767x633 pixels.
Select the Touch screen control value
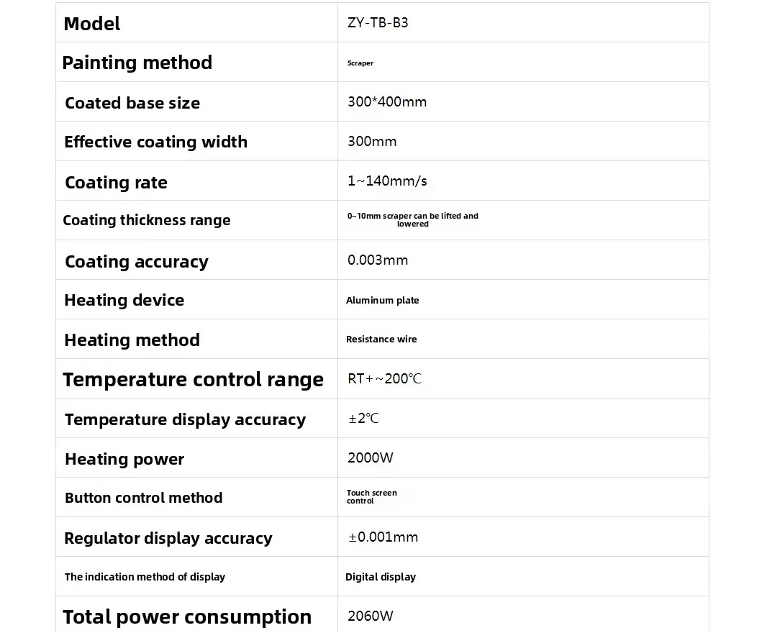coord(371,497)
